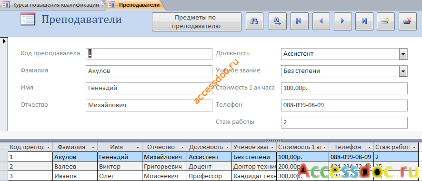Click cell Доцент in the datasheet
The height and width of the screenshot is (181, 422).
[x=209, y=167]
